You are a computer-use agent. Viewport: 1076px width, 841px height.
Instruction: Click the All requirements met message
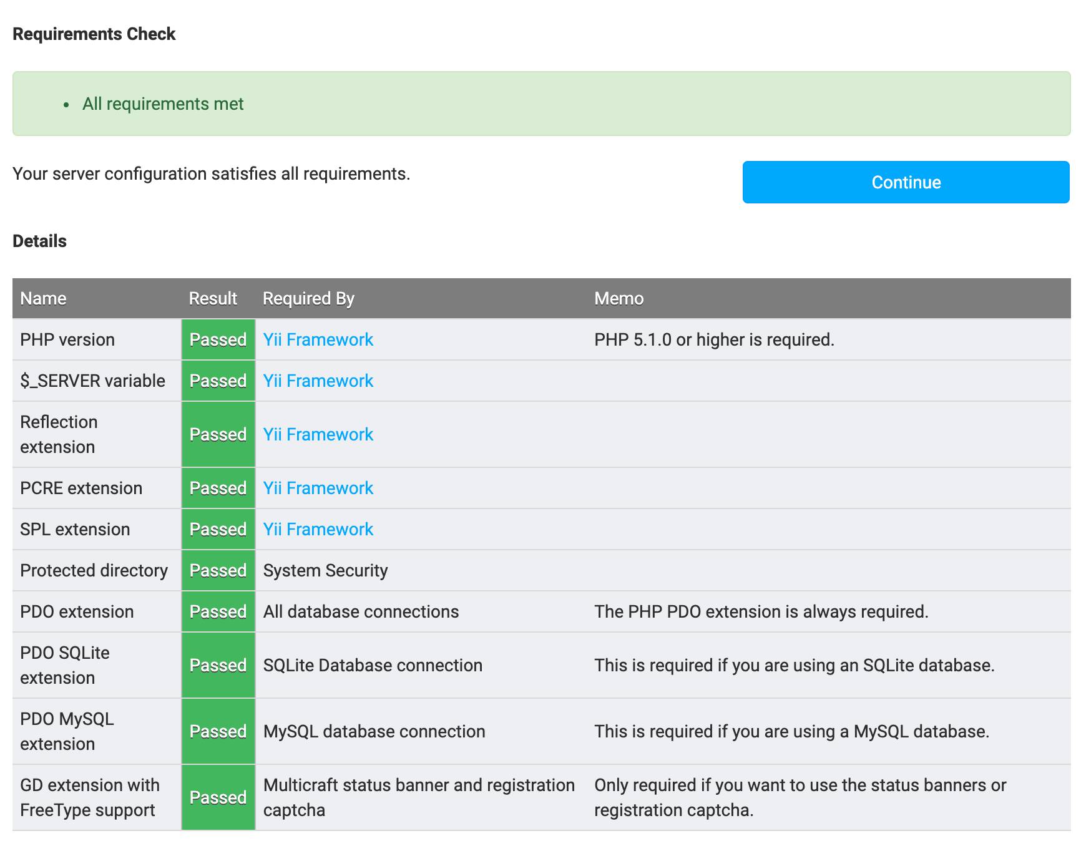click(x=164, y=103)
